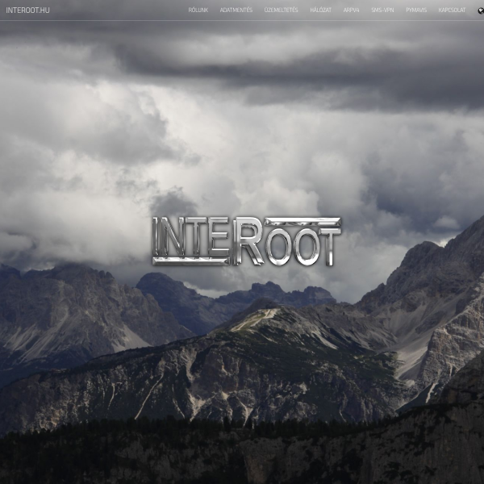Select the HÁLÓZAT navigation link
Screen dimensions: 484x484
321,10
